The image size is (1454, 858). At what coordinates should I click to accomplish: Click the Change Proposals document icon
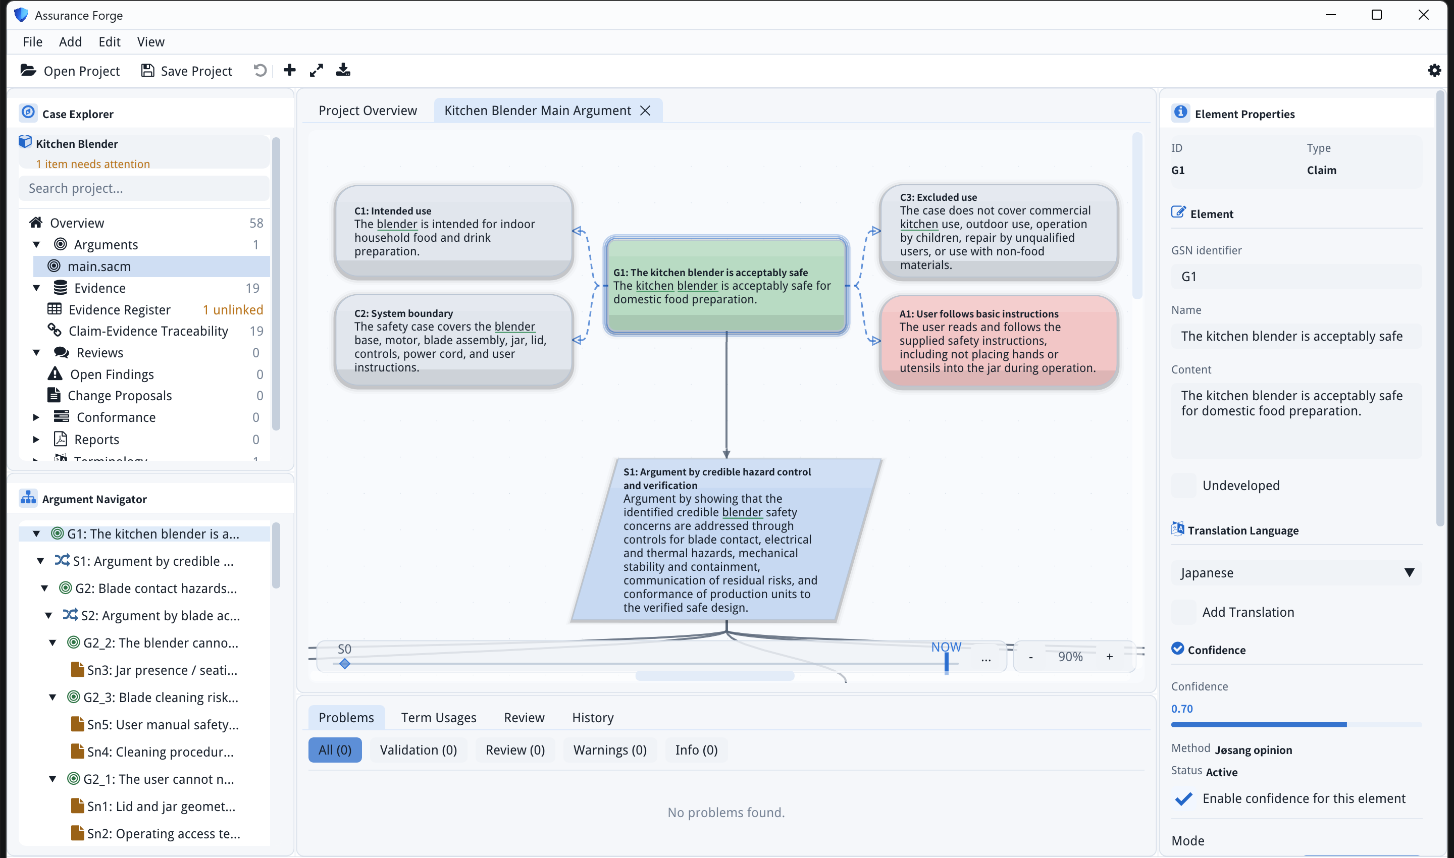coord(54,395)
